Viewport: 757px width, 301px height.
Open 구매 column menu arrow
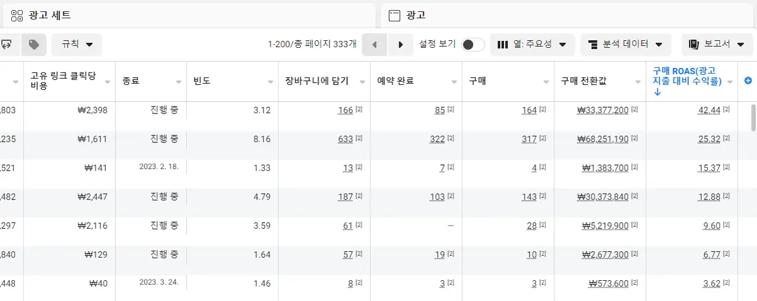546,82
